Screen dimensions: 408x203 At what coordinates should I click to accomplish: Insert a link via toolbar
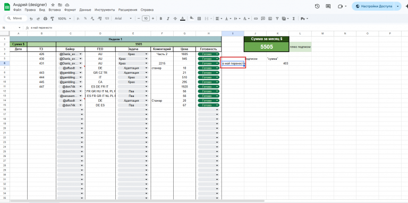(x=256, y=19)
